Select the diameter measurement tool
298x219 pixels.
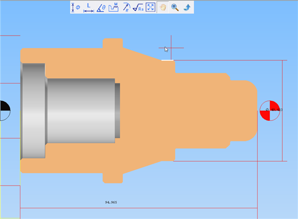76,8
